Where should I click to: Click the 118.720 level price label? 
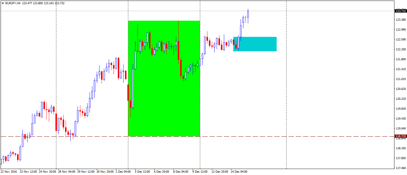click(401, 136)
